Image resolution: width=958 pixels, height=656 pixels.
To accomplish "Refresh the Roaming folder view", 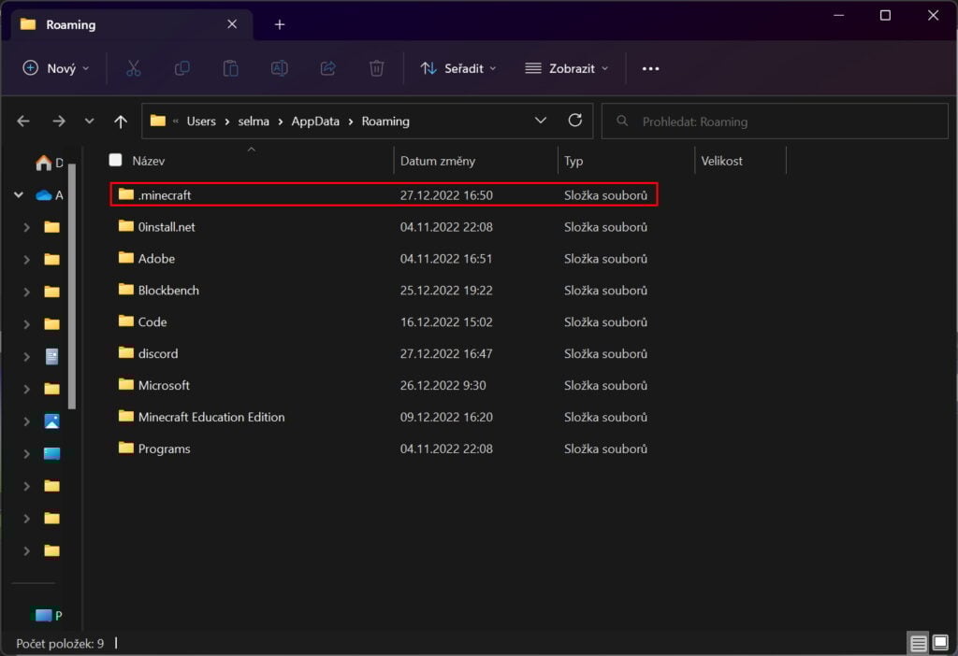I will tap(575, 121).
